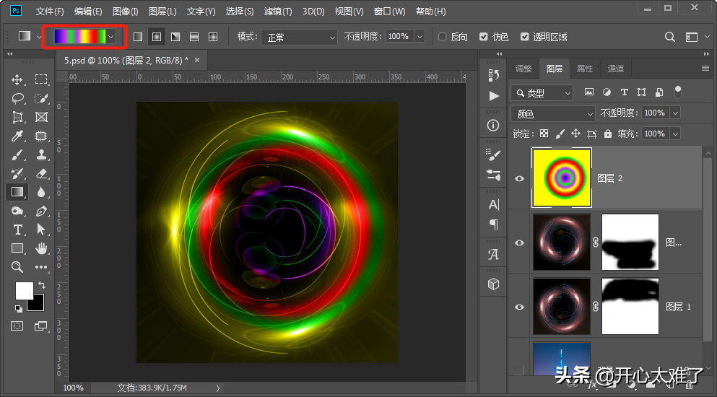The width and height of the screenshot is (717, 397).
Task: Hide the middle masked layer's eye icon
Action: click(x=519, y=243)
